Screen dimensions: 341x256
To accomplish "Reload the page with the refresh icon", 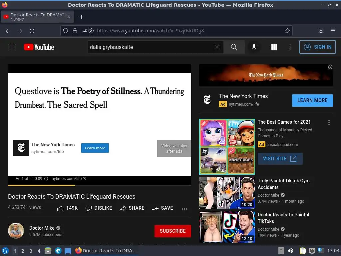I will [32, 31].
